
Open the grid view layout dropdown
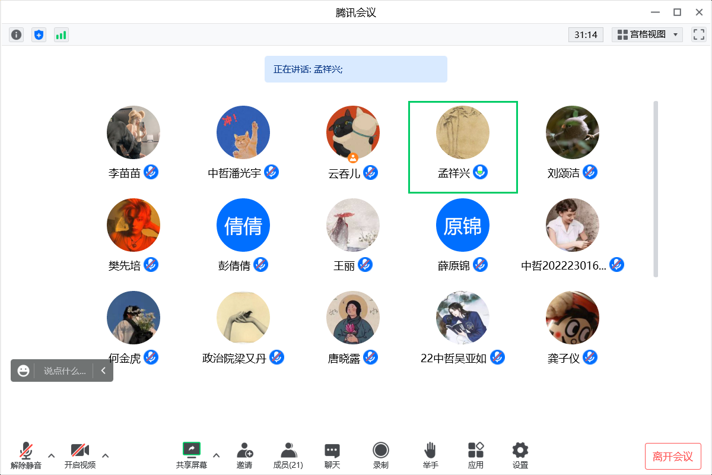coord(647,35)
